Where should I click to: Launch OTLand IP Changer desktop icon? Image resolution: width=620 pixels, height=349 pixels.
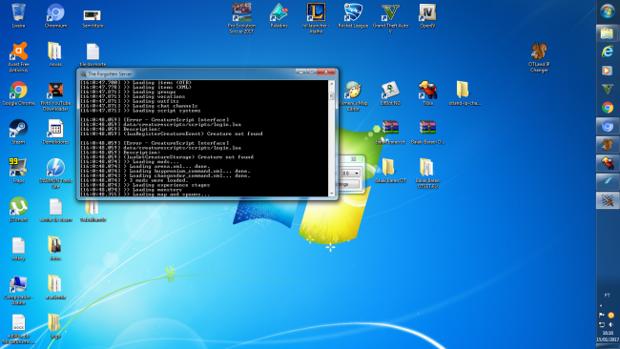(539, 57)
